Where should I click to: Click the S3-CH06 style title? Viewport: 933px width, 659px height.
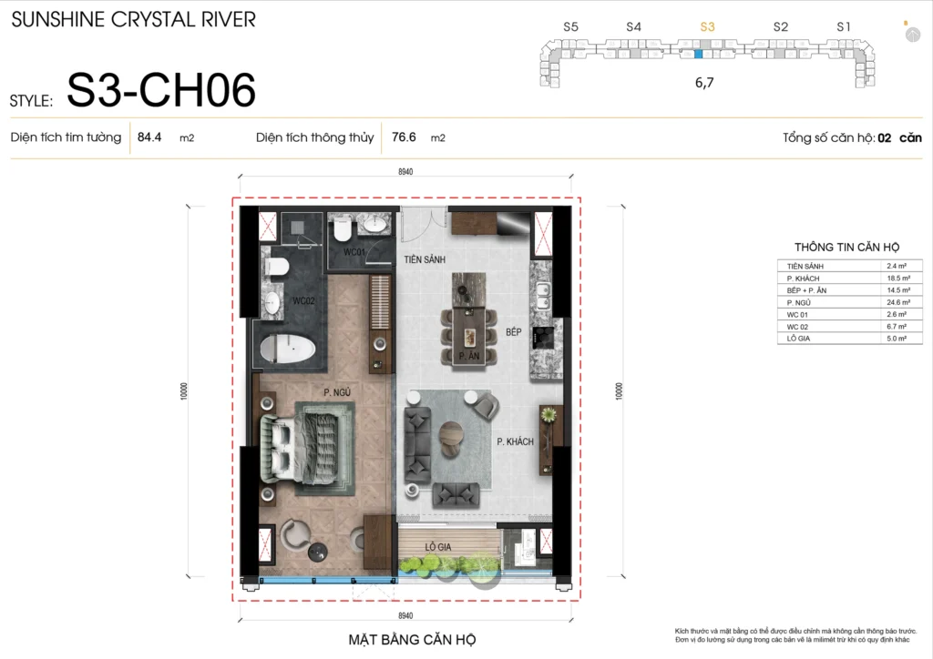click(x=161, y=91)
